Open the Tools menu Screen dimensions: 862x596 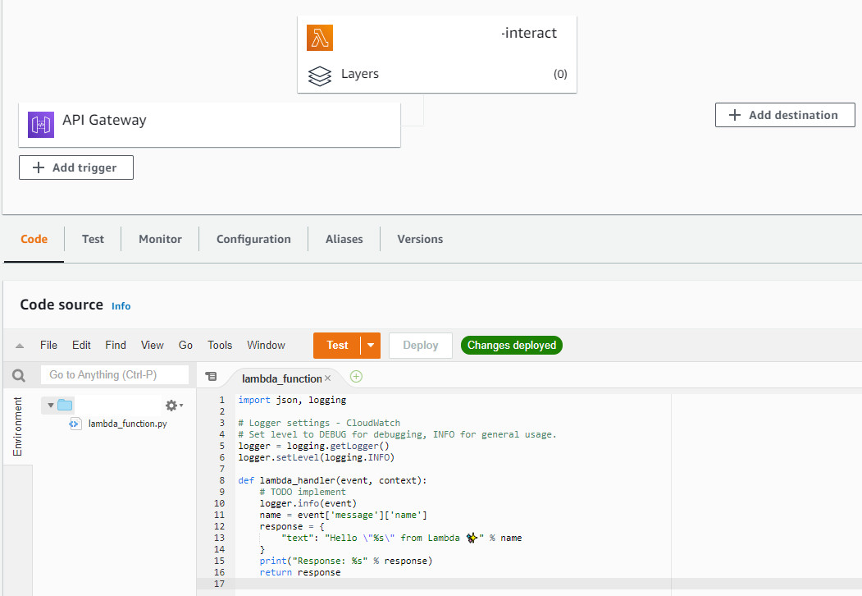click(220, 345)
